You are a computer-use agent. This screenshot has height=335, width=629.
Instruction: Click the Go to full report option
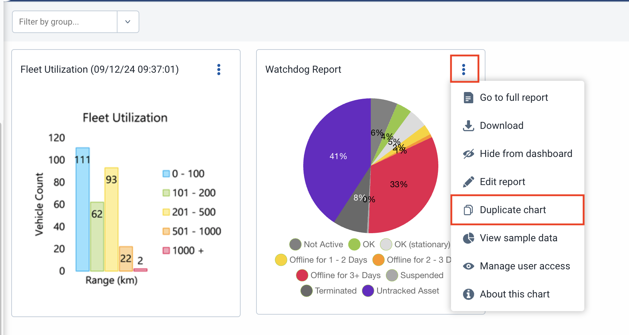click(514, 98)
